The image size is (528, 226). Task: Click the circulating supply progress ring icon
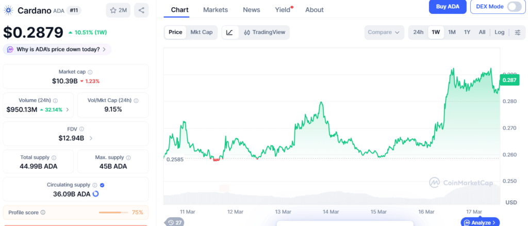point(95,194)
